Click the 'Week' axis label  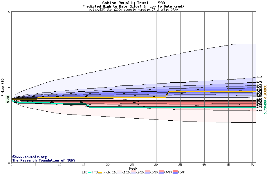click(x=133, y=168)
